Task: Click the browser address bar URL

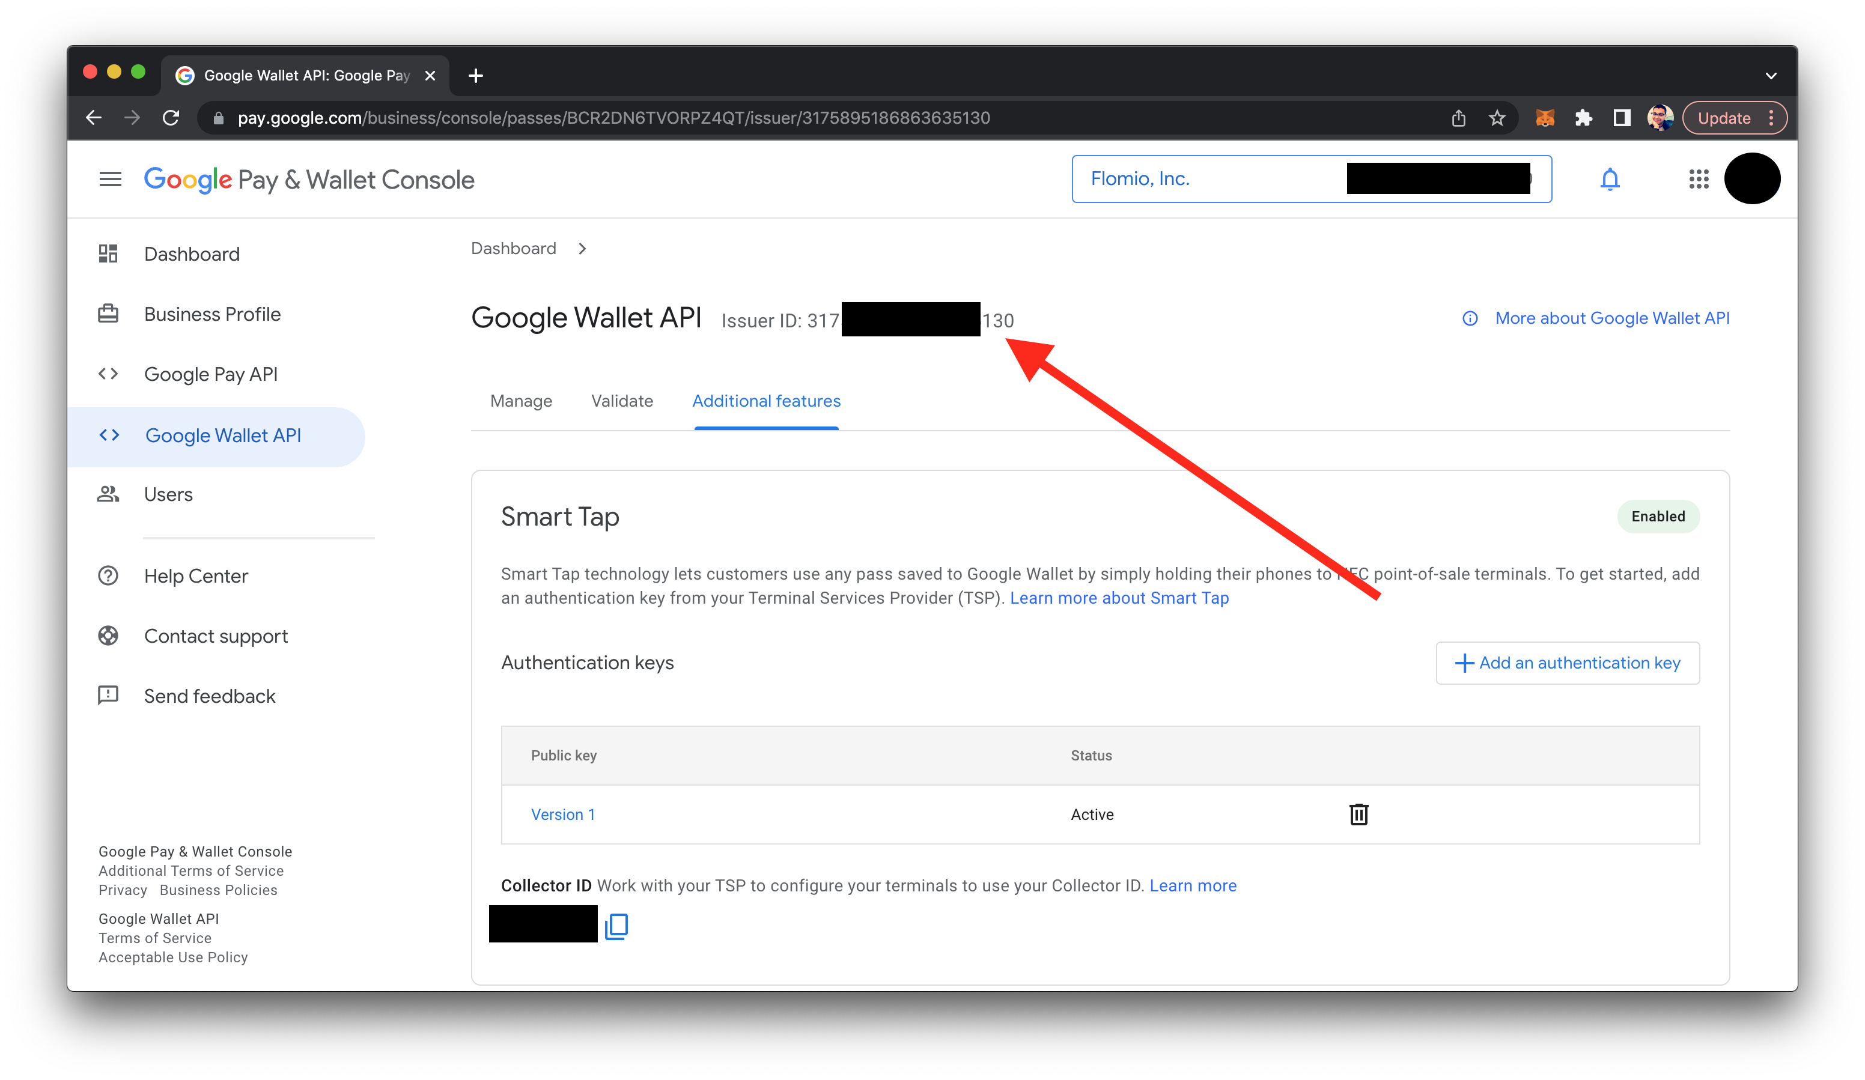Action: point(614,118)
